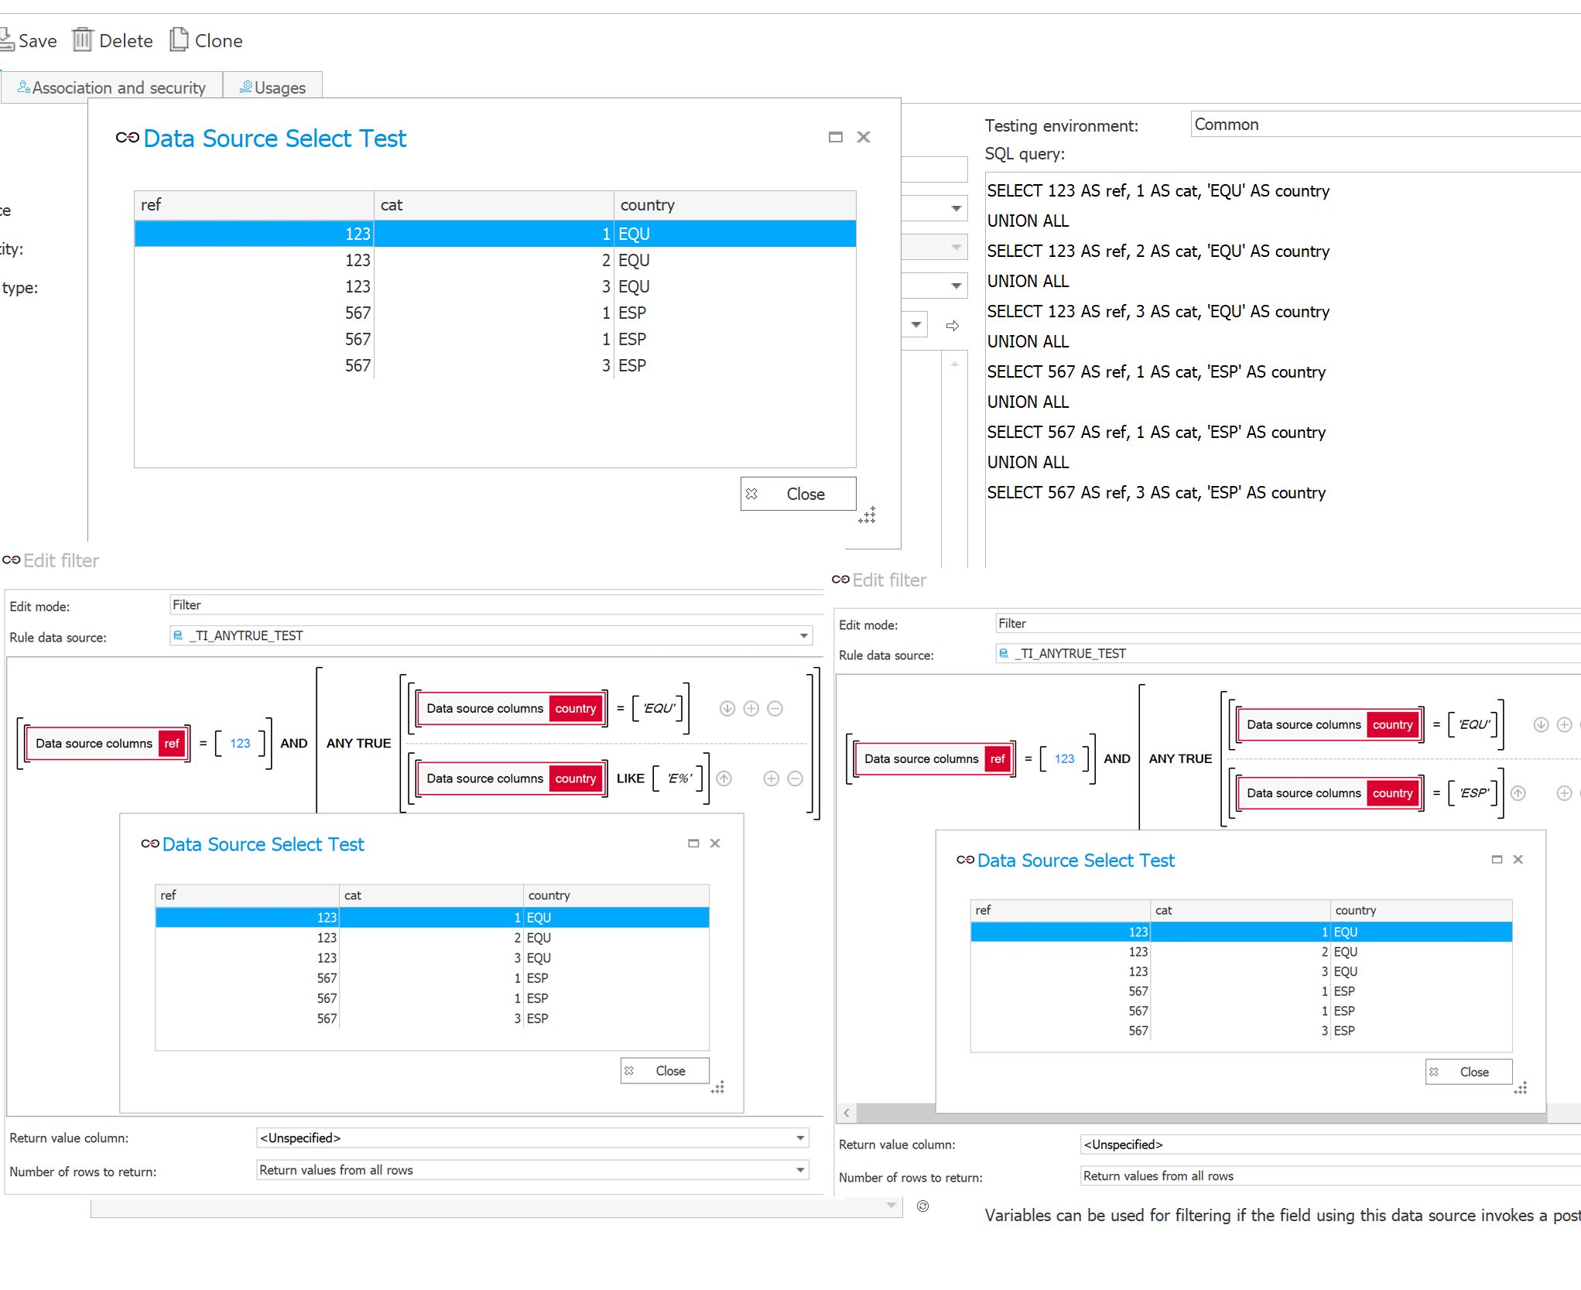Move the 'ESP' condition up in right filter

coord(1518,793)
